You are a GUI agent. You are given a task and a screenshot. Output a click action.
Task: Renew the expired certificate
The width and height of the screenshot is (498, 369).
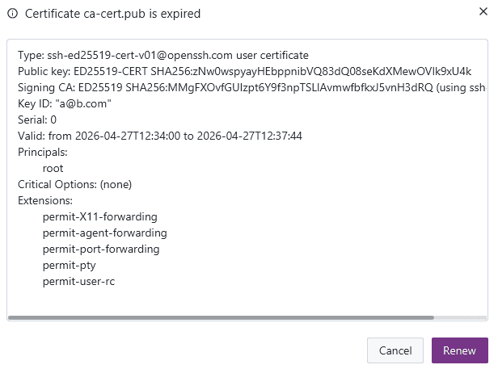coord(459,350)
